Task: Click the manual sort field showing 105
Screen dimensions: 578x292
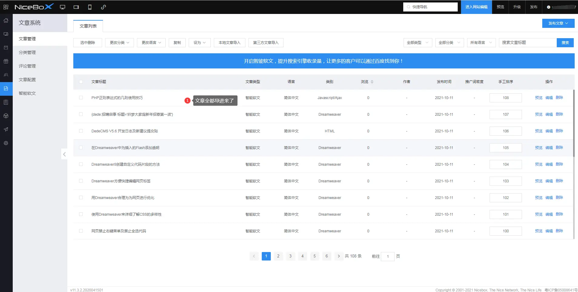Action: pyautogui.click(x=506, y=148)
